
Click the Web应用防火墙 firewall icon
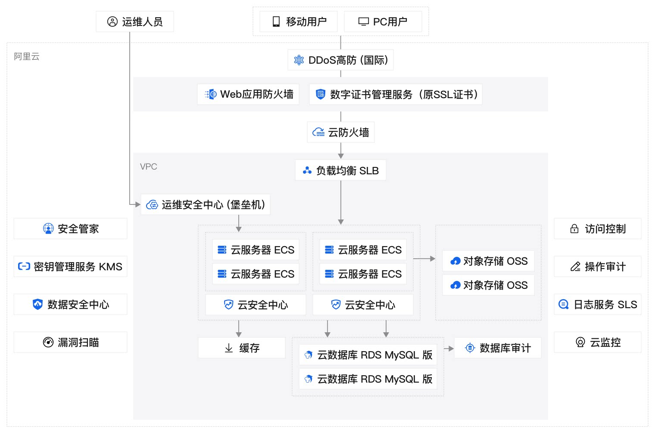pos(211,94)
